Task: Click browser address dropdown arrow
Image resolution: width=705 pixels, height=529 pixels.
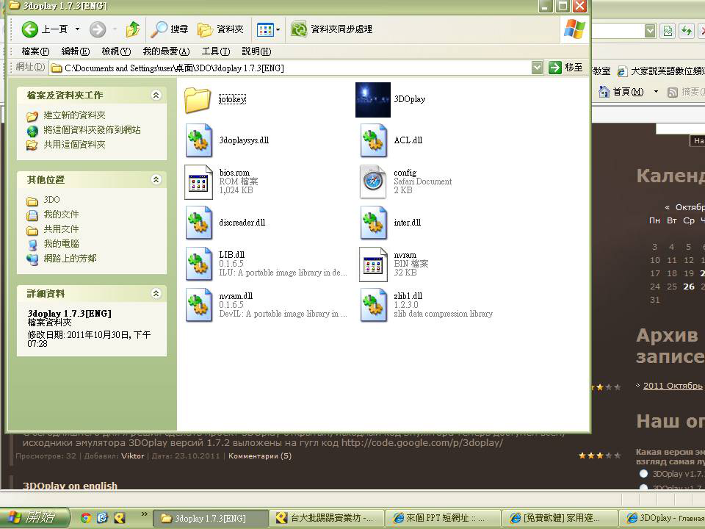Action: click(x=650, y=31)
